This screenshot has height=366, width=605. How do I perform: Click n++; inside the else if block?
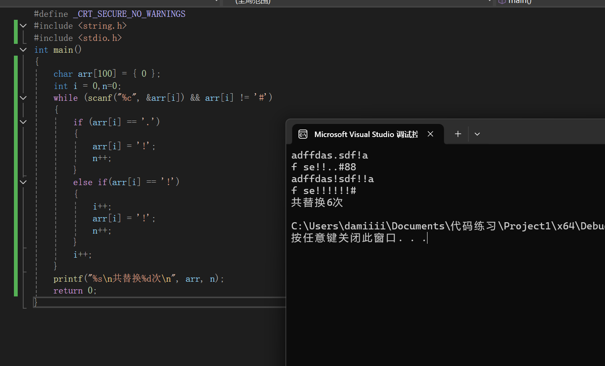click(x=102, y=231)
